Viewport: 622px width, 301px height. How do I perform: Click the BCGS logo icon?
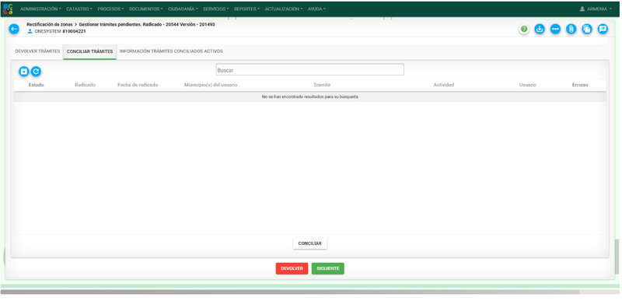[8, 9]
